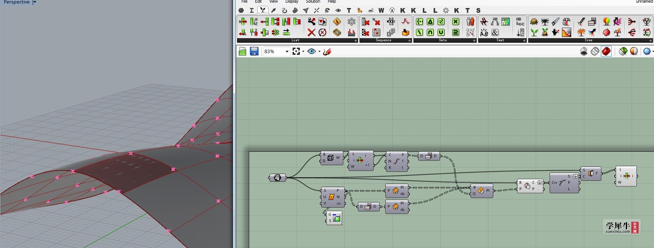Screen dimensions: 654x248
Task: Pick the Prune Tree saw icon
Action: click(x=555, y=22)
